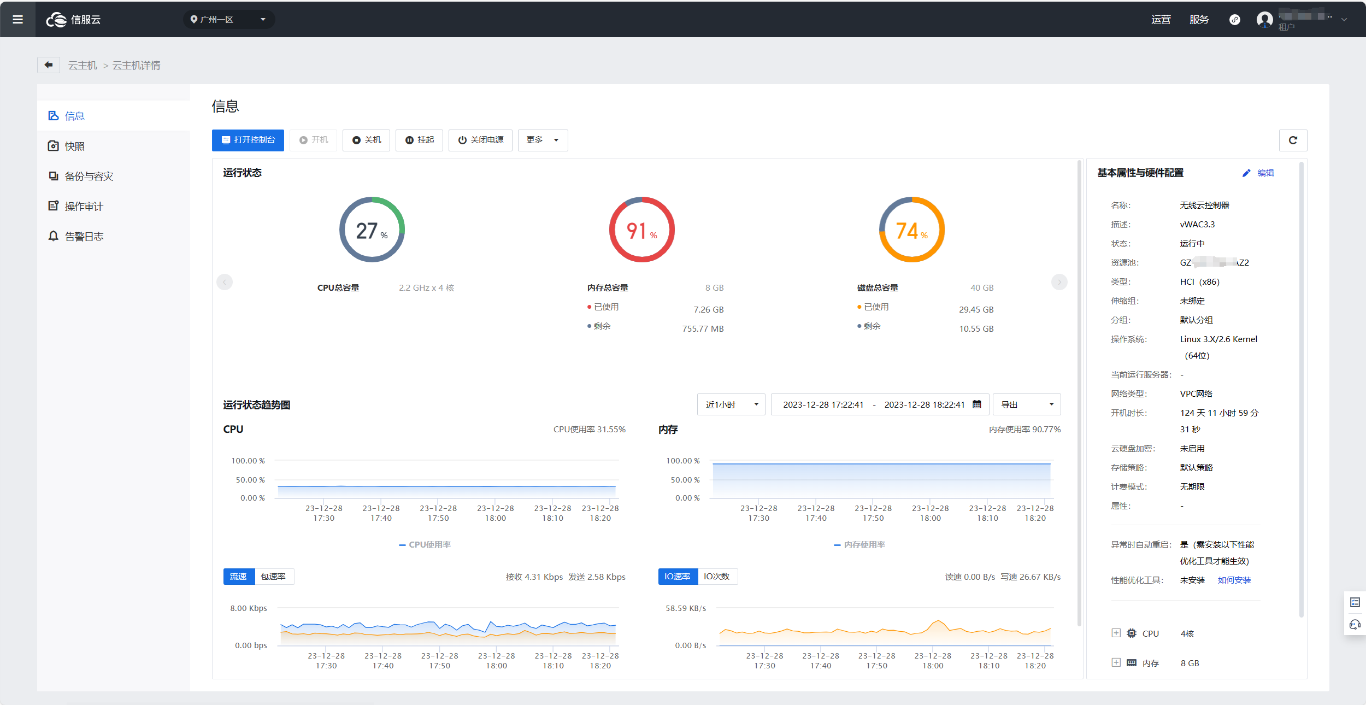
Task: Expand the CPU hardware row
Action: tap(1116, 633)
